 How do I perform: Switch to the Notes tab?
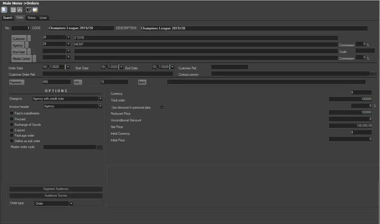(32, 18)
